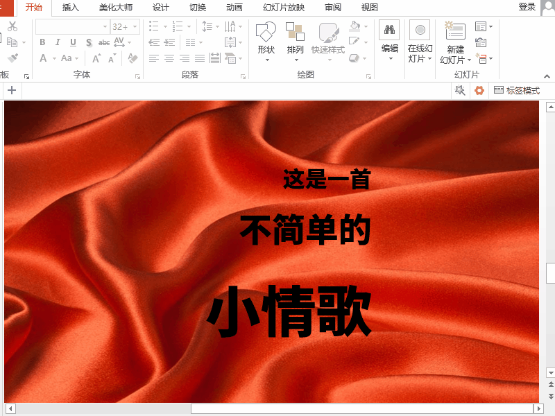
Task: Switch to 切换 tab
Action: [198, 8]
